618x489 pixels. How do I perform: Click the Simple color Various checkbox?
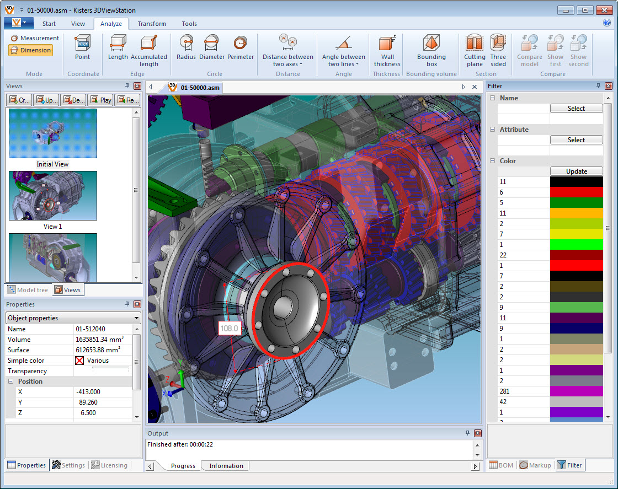[79, 361]
